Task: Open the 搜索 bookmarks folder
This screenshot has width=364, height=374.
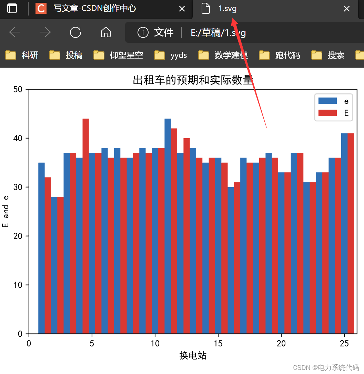Action: pyautogui.click(x=328, y=55)
